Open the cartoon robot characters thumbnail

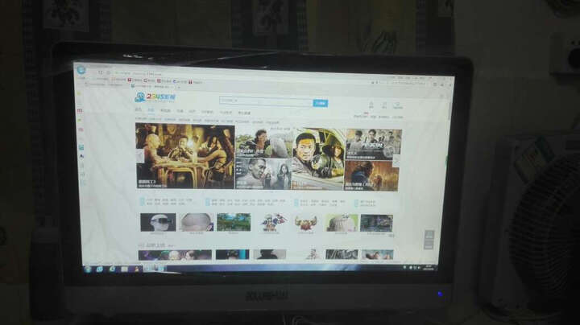point(273,223)
